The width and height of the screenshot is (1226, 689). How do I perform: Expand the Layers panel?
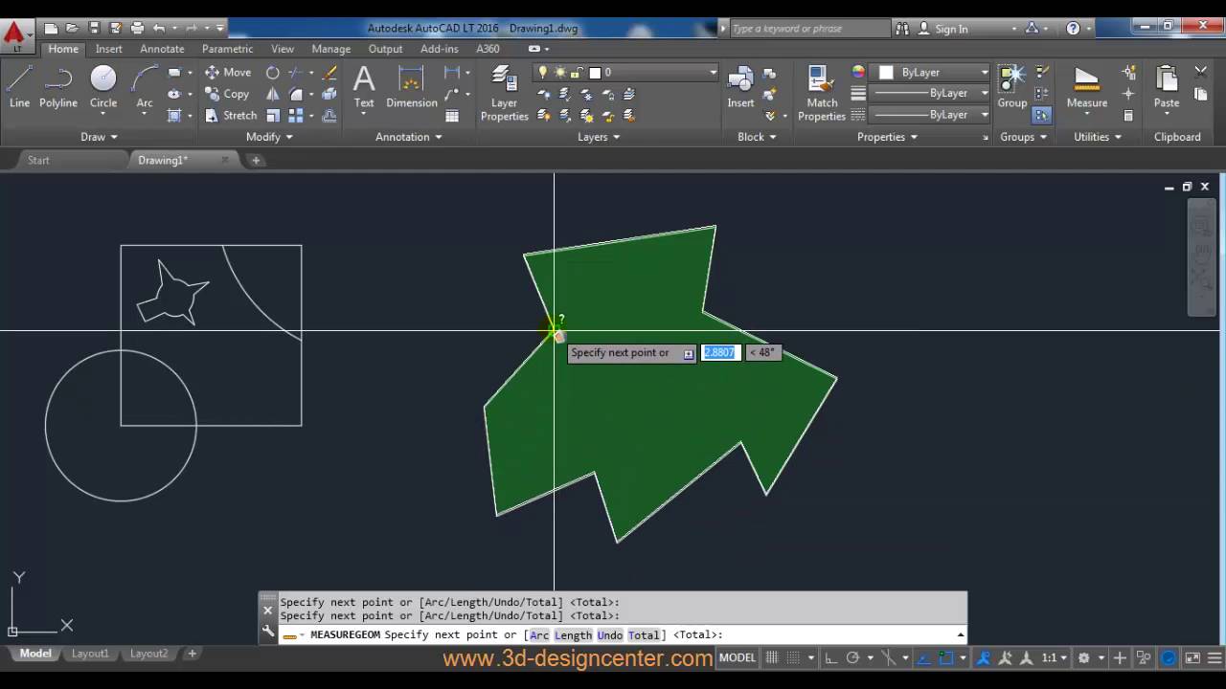pos(599,137)
